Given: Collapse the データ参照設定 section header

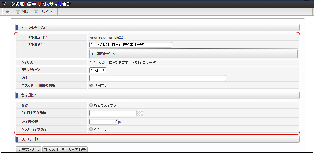Looking at the screenshot, I should pos(157,27).
